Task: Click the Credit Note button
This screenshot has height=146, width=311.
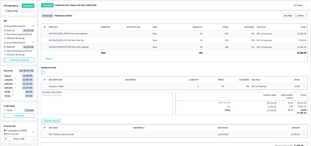Action: [x=19, y=116]
